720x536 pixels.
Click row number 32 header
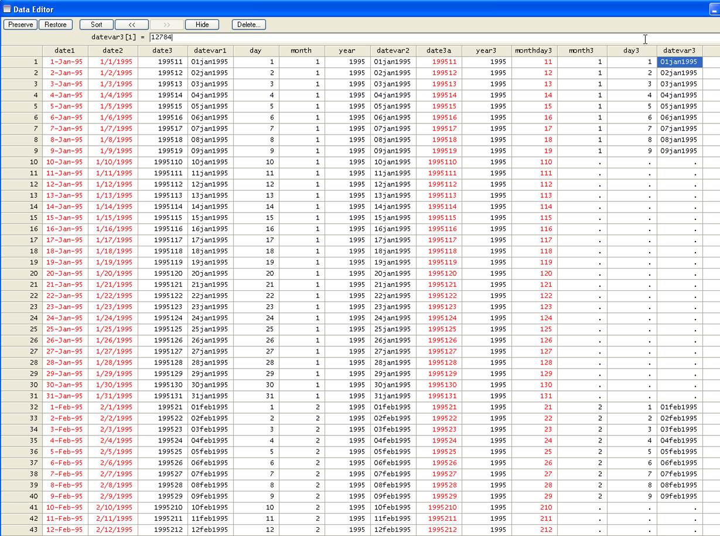[22, 407]
